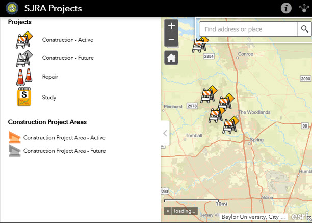
Task: Click the Construction - Active label
Action: coord(68,40)
